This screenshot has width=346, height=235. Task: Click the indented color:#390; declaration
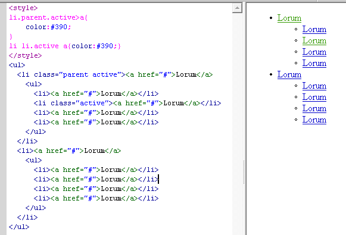click(x=48, y=27)
